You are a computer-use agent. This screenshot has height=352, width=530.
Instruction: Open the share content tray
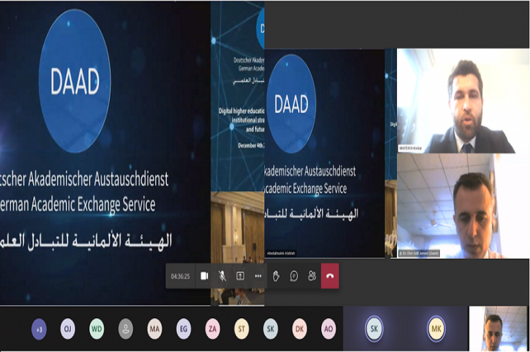[x=240, y=276]
